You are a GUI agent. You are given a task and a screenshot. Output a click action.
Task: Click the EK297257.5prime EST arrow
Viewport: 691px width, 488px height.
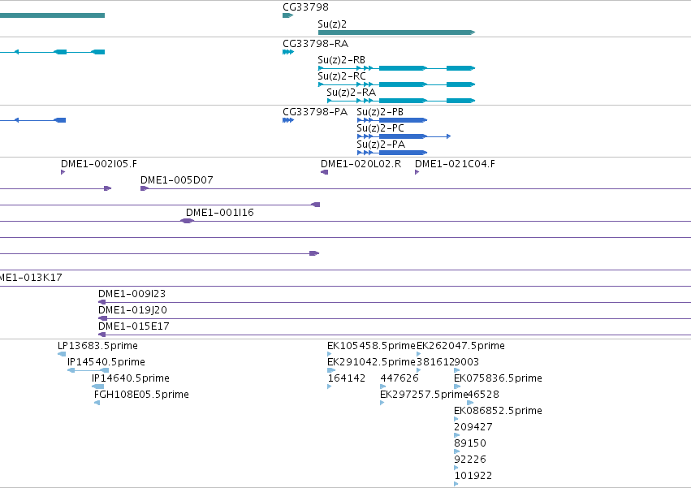382,403
